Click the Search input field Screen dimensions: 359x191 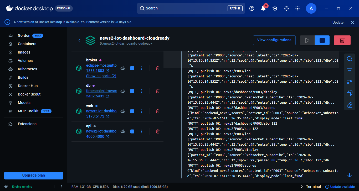191,8
